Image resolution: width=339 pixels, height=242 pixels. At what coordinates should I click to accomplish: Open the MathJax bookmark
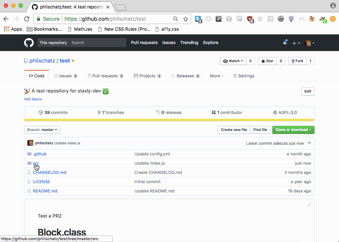[80, 29]
